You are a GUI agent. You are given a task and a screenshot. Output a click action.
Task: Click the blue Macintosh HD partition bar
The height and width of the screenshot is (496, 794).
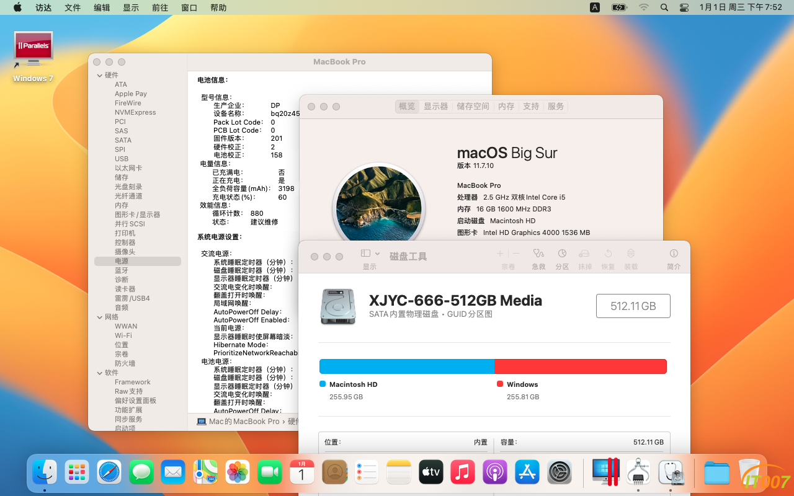tap(407, 366)
